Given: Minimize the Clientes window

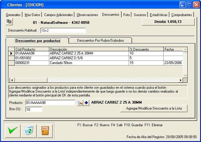Looking at the screenshot, I should [x=182, y=5].
